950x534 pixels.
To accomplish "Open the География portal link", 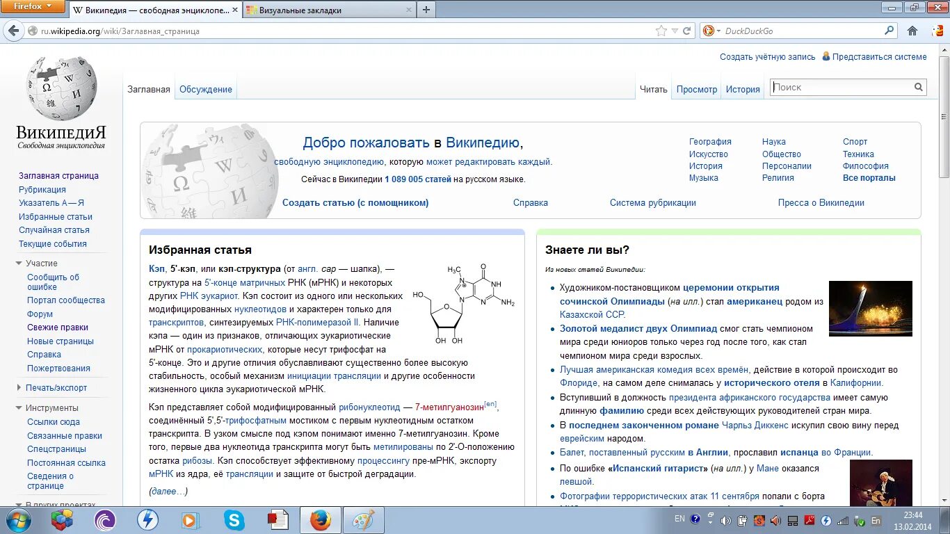I will 710,142.
